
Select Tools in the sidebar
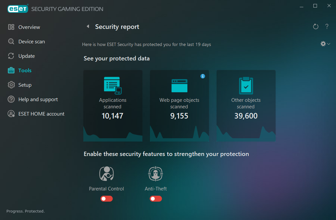[25, 70]
